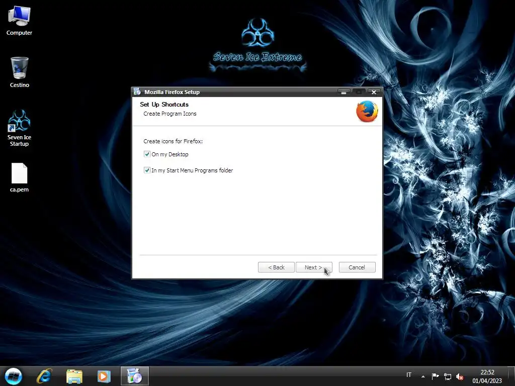Viewport: 515px width, 386px height.
Task: Launch Internet Explorer from the taskbar
Action: (44, 376)
